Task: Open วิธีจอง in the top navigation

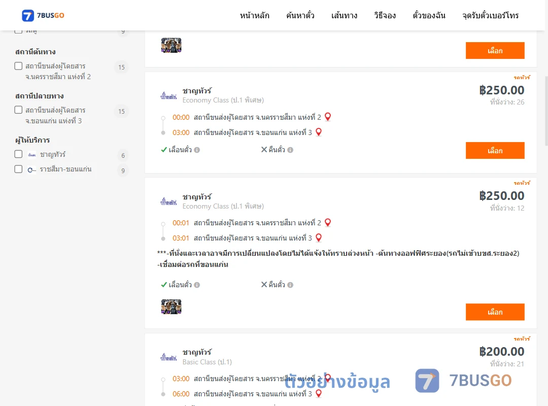Action: 385,15
